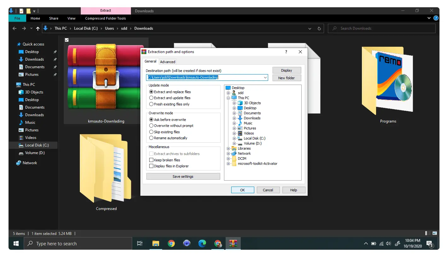Open File Explorer in the taskbar
Screen dimensions: 448x257
156,243
